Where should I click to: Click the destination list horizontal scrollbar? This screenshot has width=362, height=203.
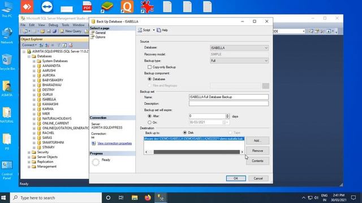197,152
